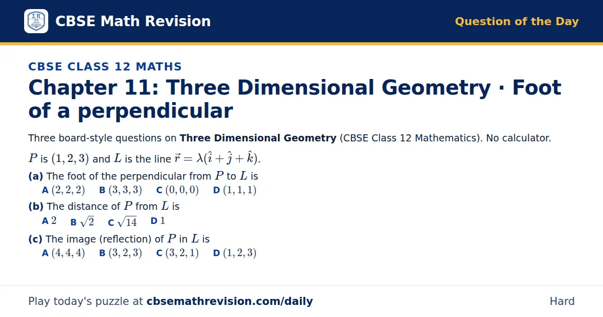Viewport: 603px width, 317px height.
Task: Open the cbsemathrevision.com/daily link
Action: [230, 301]
